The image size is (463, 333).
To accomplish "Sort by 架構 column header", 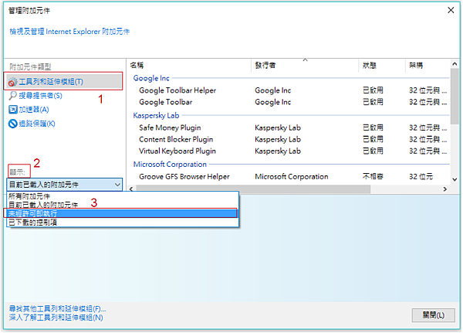I will click(x=416, y=66).
